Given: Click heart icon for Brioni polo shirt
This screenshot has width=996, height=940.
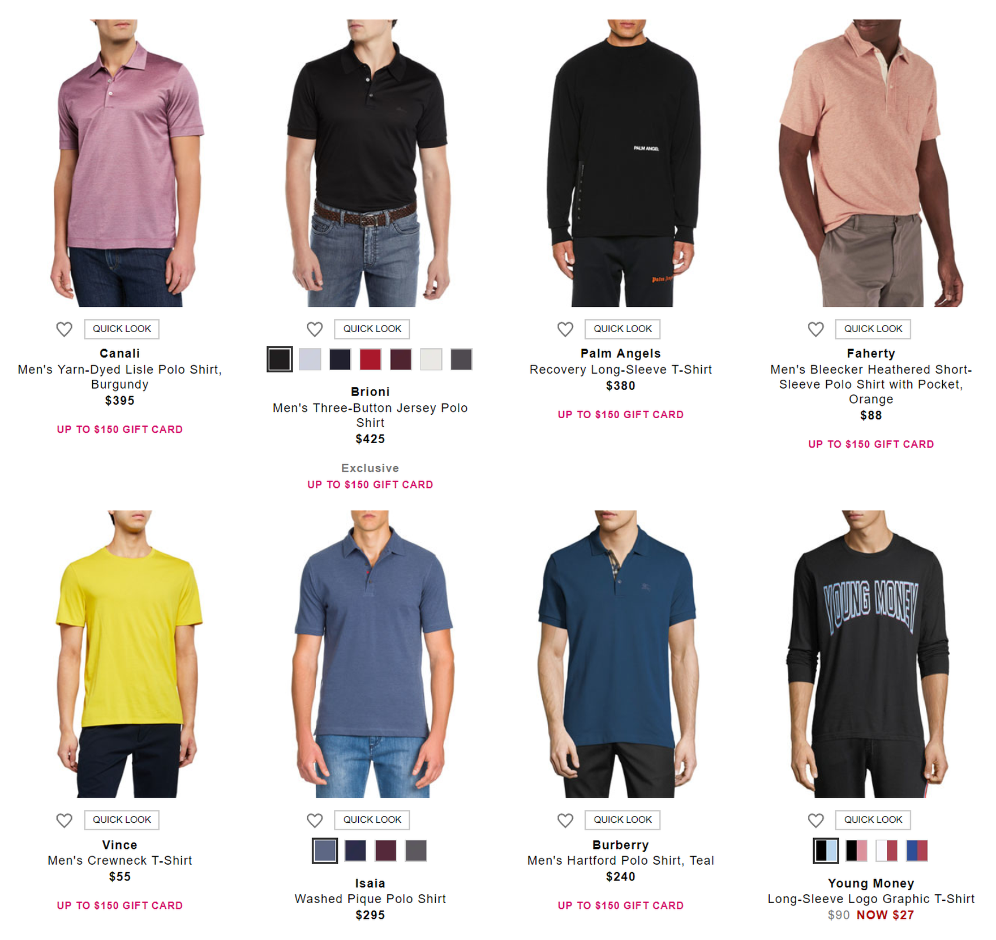Looking at the screenshot, I should coord(315,329).
